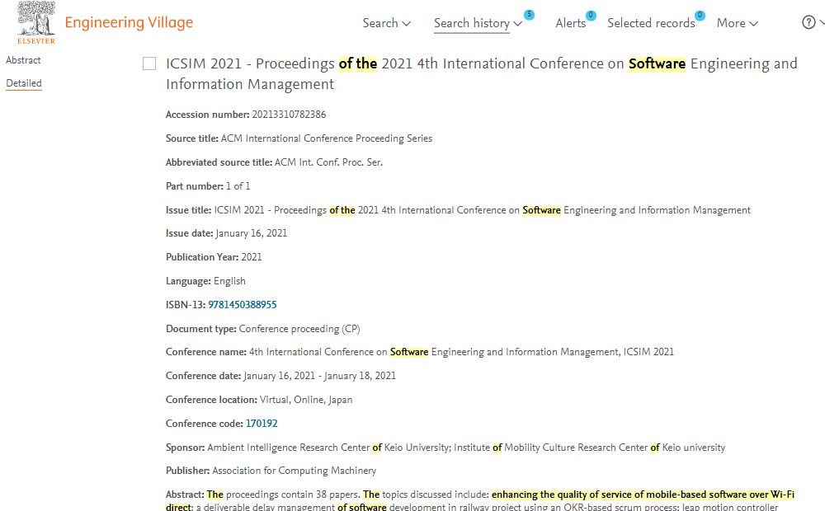
Task: Tick the ICSIM 2021 record checkbox
Action: (149, 63)
